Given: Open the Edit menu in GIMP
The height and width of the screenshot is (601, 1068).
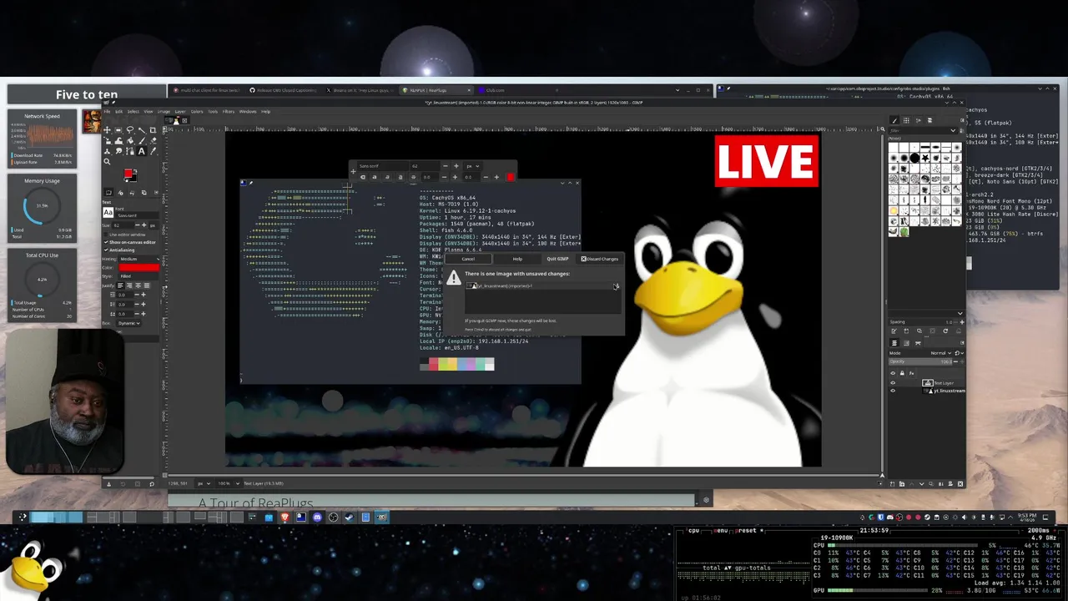Looking at the screenshot, I should point(119,112).
